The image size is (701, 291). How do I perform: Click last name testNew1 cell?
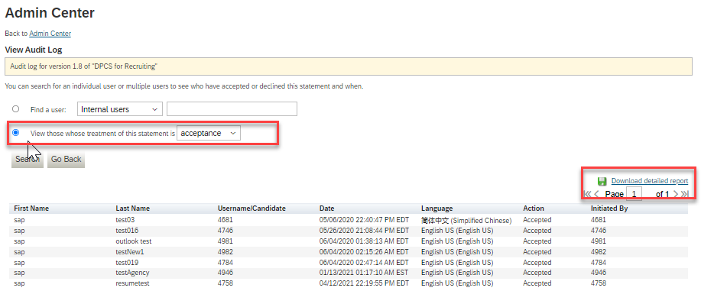130,252
